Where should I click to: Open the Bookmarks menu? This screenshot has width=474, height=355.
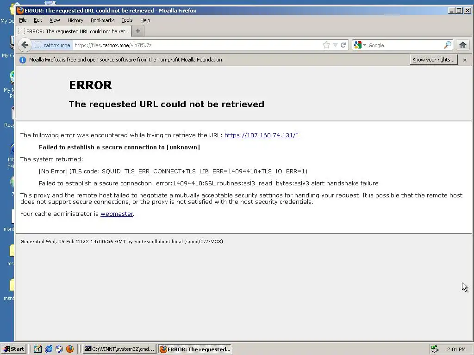coord(102,20)
